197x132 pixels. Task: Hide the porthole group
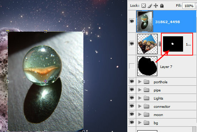[x=132, y=81]
